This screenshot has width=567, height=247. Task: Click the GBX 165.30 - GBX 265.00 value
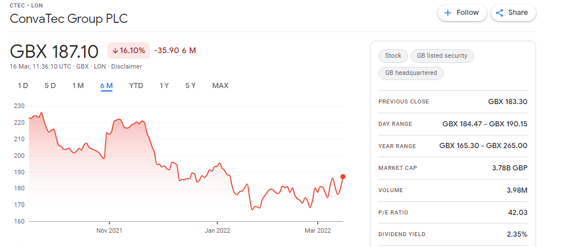(x=483, y=146)
